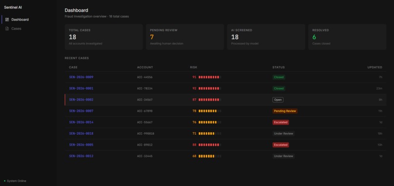Open case SEN-2026-0001
The image size is (394, 186).
[x=81, y=88]
